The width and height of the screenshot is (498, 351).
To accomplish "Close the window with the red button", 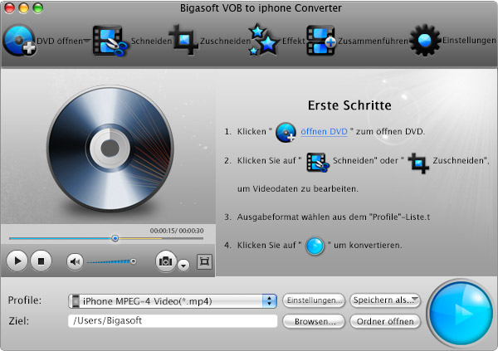I will [9, 8].
